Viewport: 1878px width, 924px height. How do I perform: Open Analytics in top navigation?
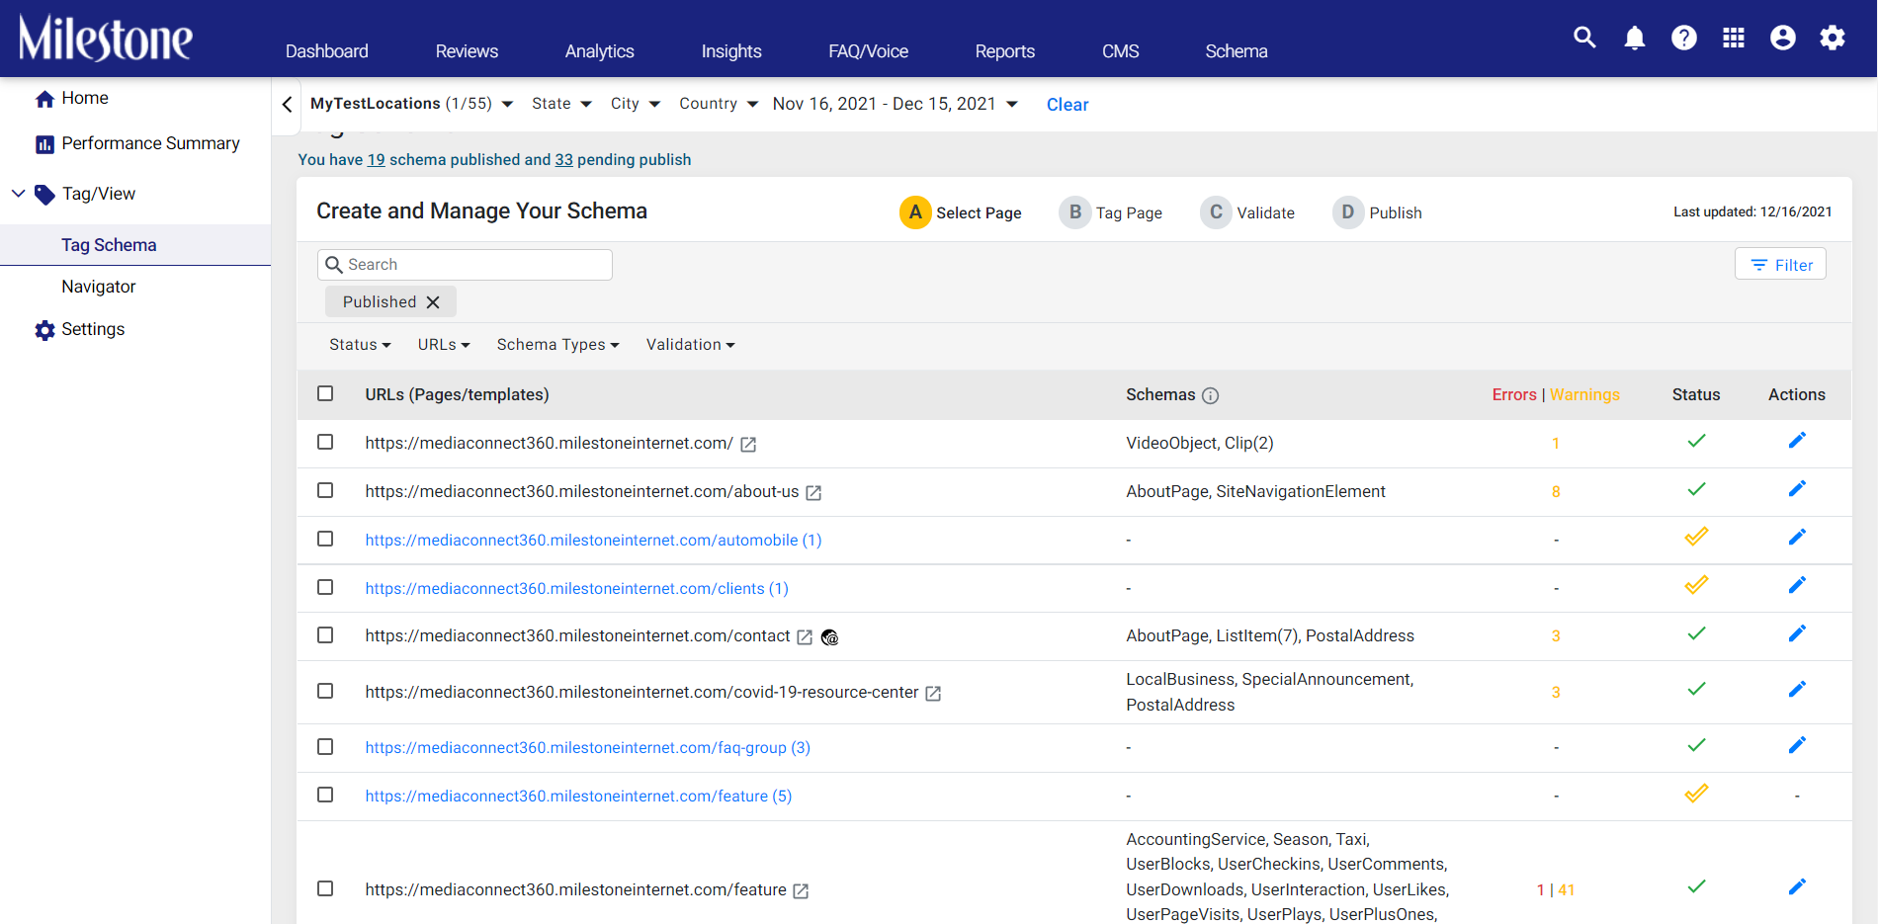(x=600, y=51)
